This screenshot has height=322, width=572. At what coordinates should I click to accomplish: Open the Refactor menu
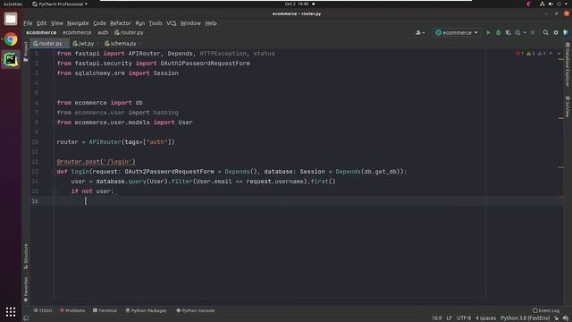(121, 23)
